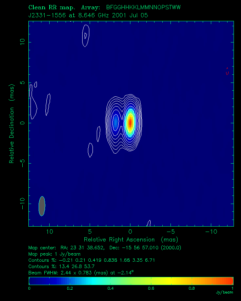241x301 pixels.
Task: Click the 'Relative Declination (mas)' axis label
Action: (12, 124)
